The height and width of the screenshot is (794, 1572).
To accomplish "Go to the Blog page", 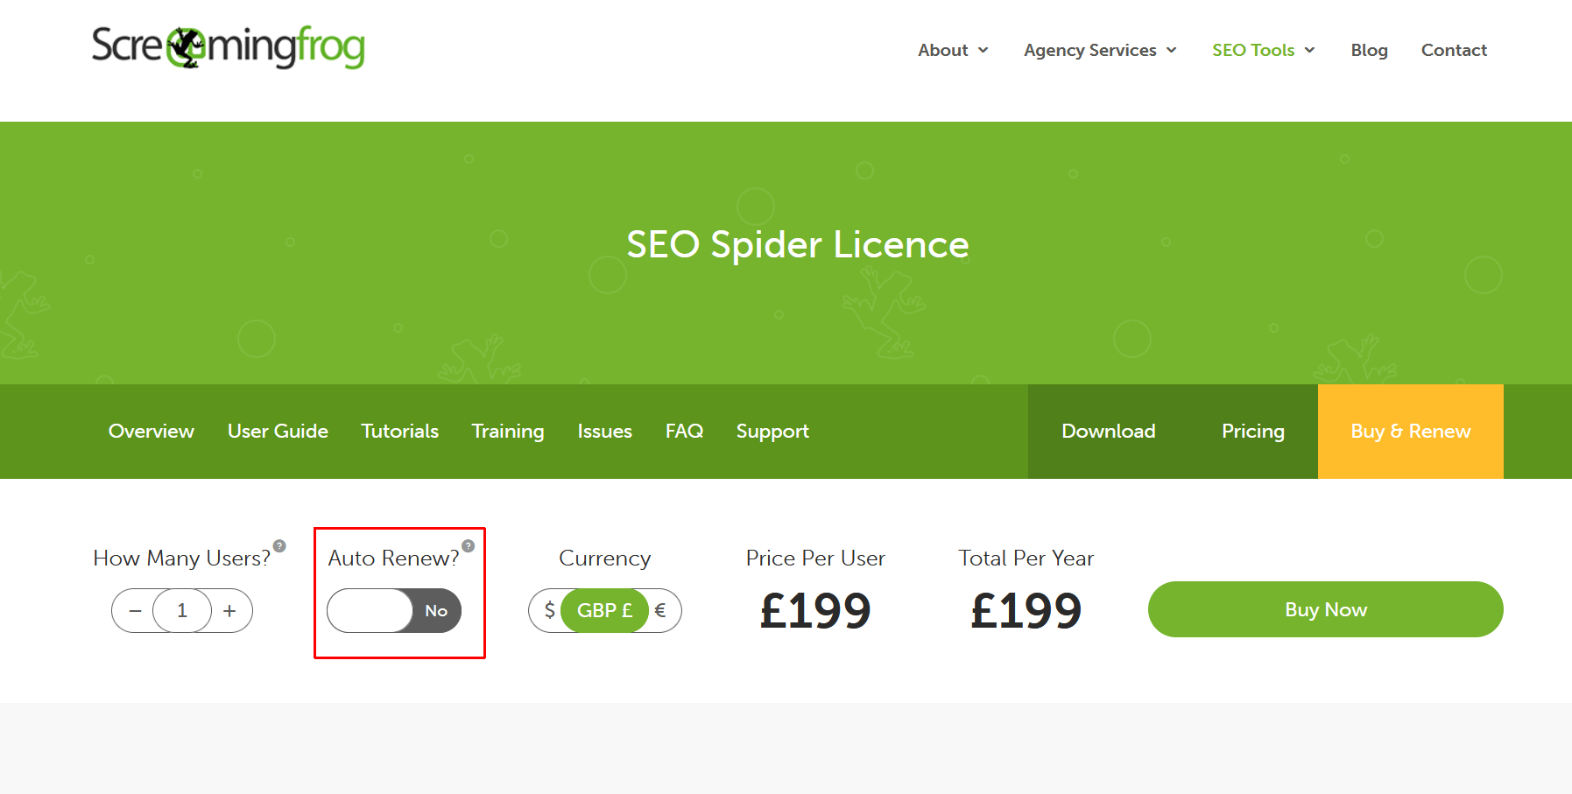I will click(x=1369, y=51).
